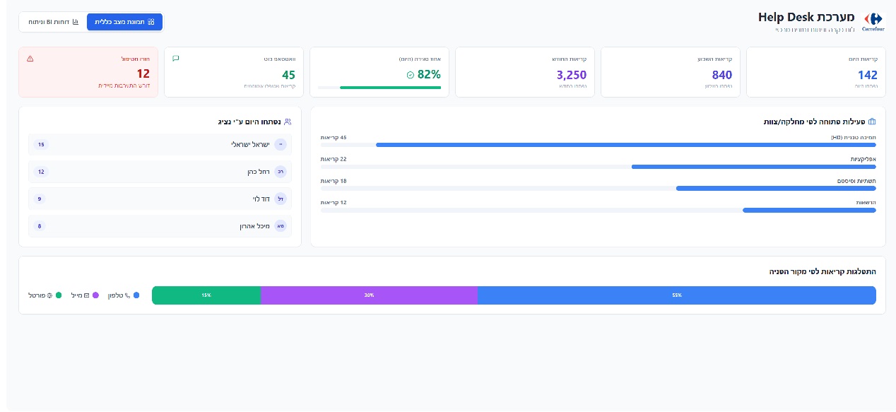The width and height of the screenshot is (896, 412).
Task: Open the red card showing 12 returned tickets
Action: pyautogui.click(x=88, y=72)
